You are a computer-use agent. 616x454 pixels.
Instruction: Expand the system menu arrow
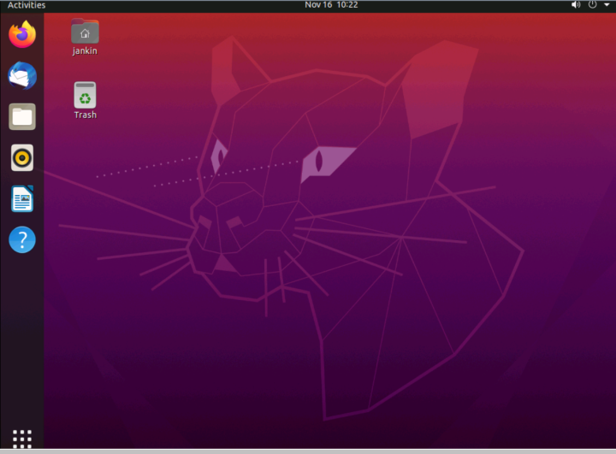(x=607, y=5)
